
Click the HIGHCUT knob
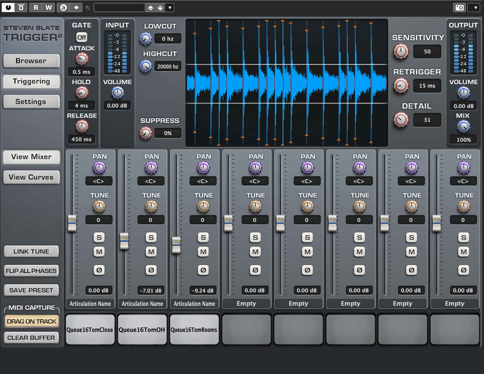[146, 66]
